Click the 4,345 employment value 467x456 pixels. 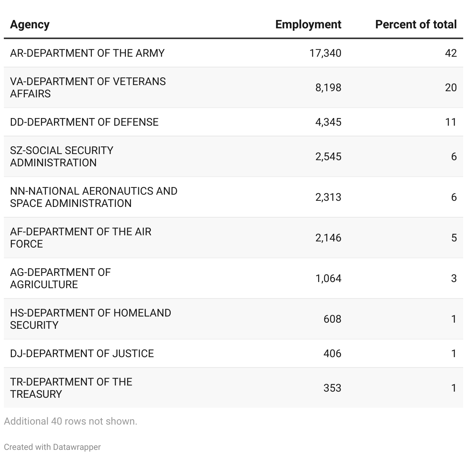pyautogui.click(x=328, y=122)
